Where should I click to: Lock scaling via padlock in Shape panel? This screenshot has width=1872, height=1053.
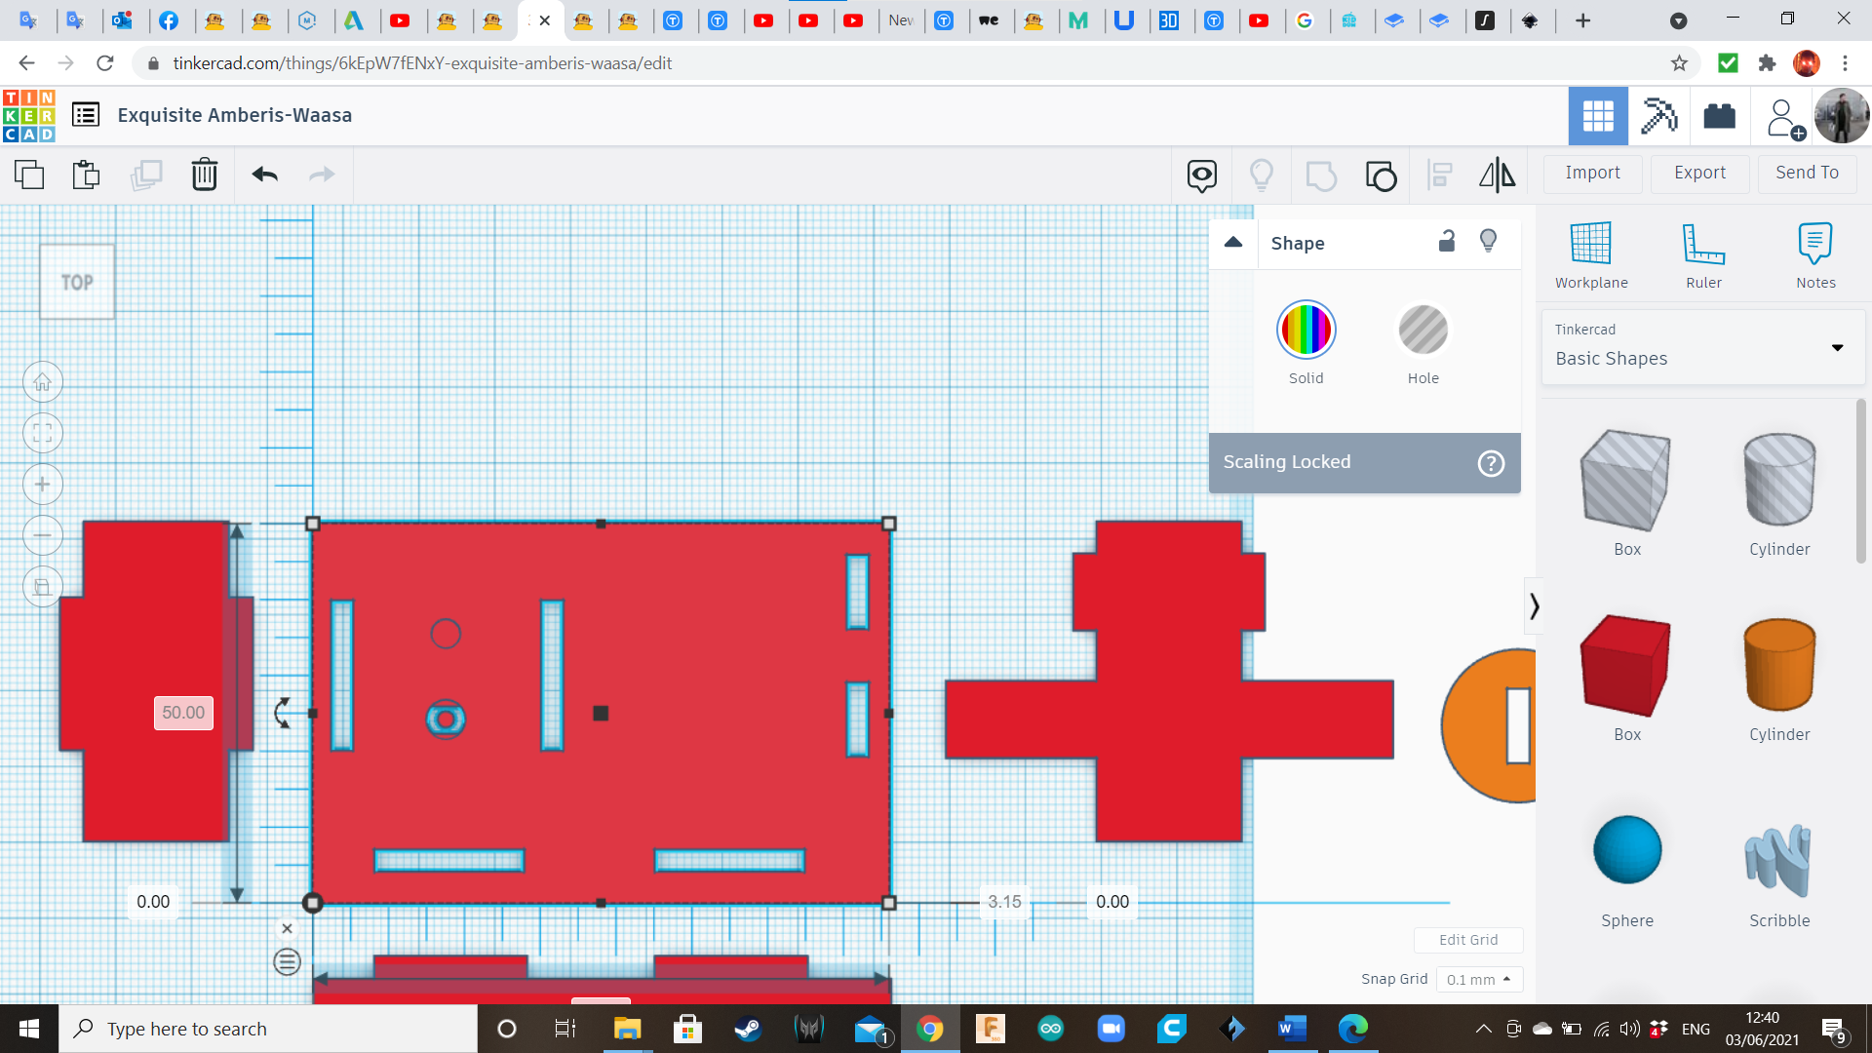1446,241
